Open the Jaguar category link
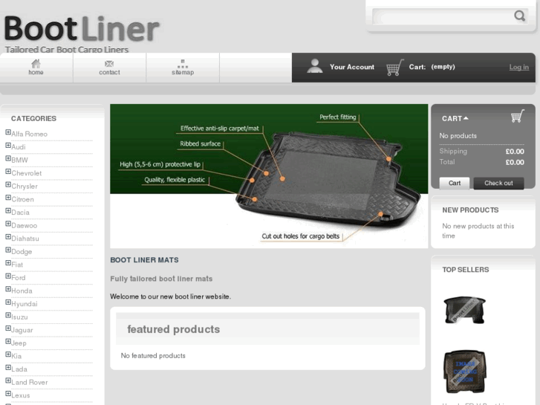The image size is (540, 405). click(22, 331)
